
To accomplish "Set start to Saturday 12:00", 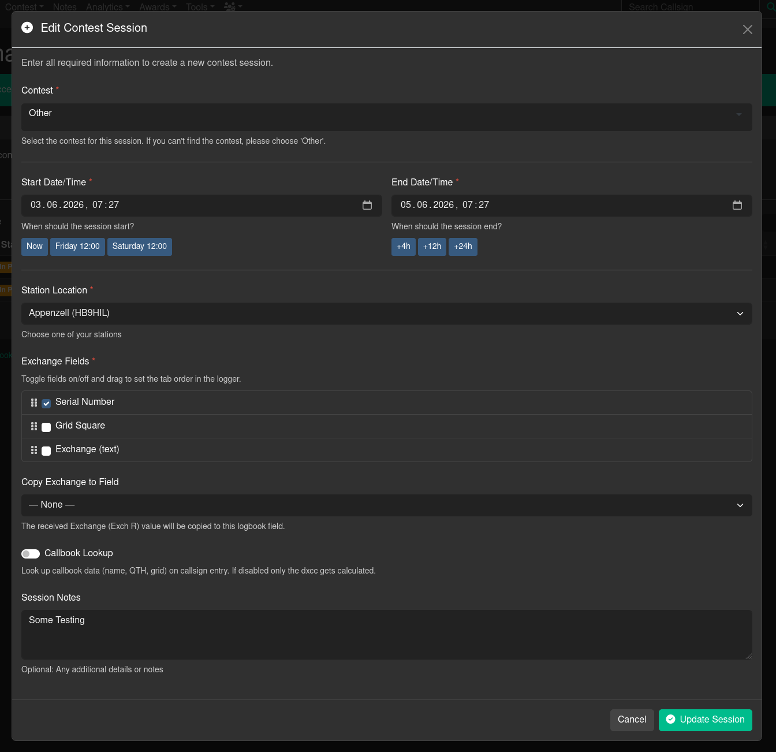I will (x=140, y=247).
